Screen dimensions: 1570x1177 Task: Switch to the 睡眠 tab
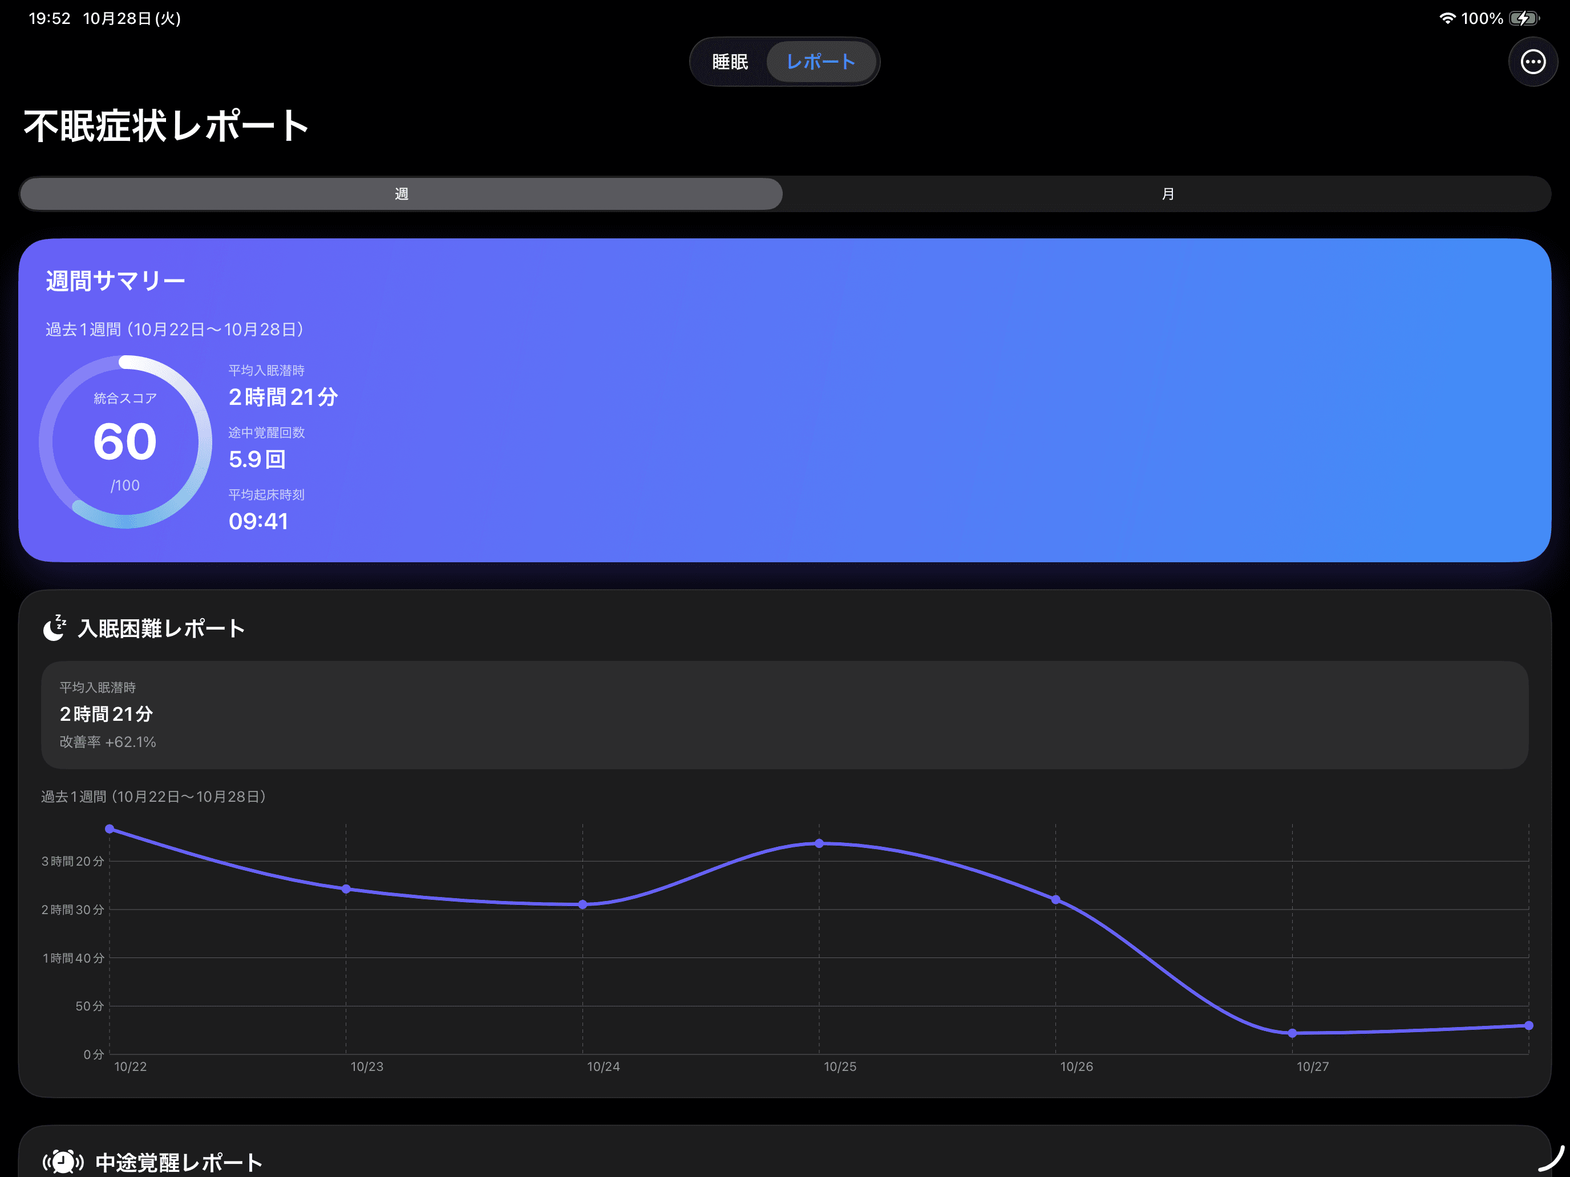pos(730,62)
